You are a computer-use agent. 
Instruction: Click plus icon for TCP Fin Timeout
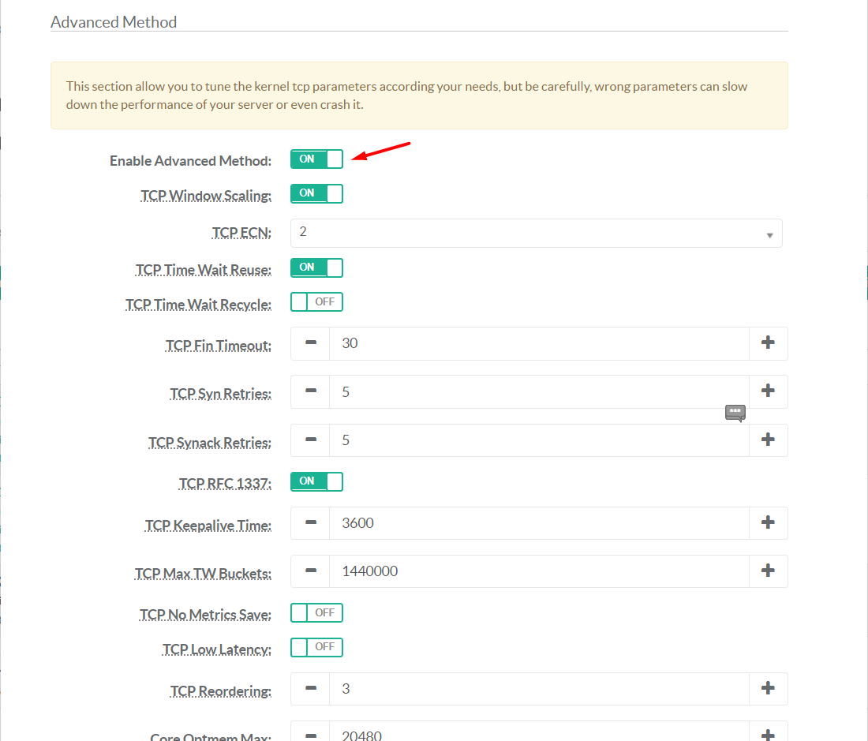[x=768, y=343]
